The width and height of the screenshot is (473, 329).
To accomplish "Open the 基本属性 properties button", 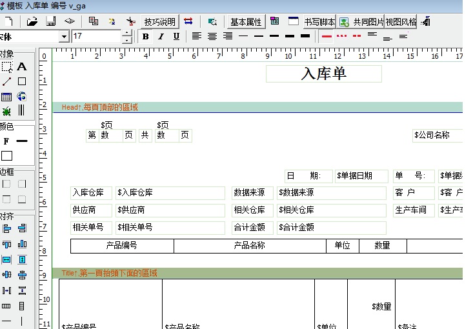I will point(246,22).
